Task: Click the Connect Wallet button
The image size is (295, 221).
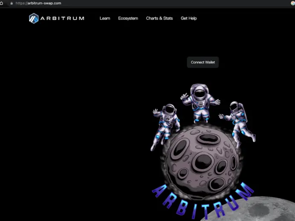Action: 203,62
